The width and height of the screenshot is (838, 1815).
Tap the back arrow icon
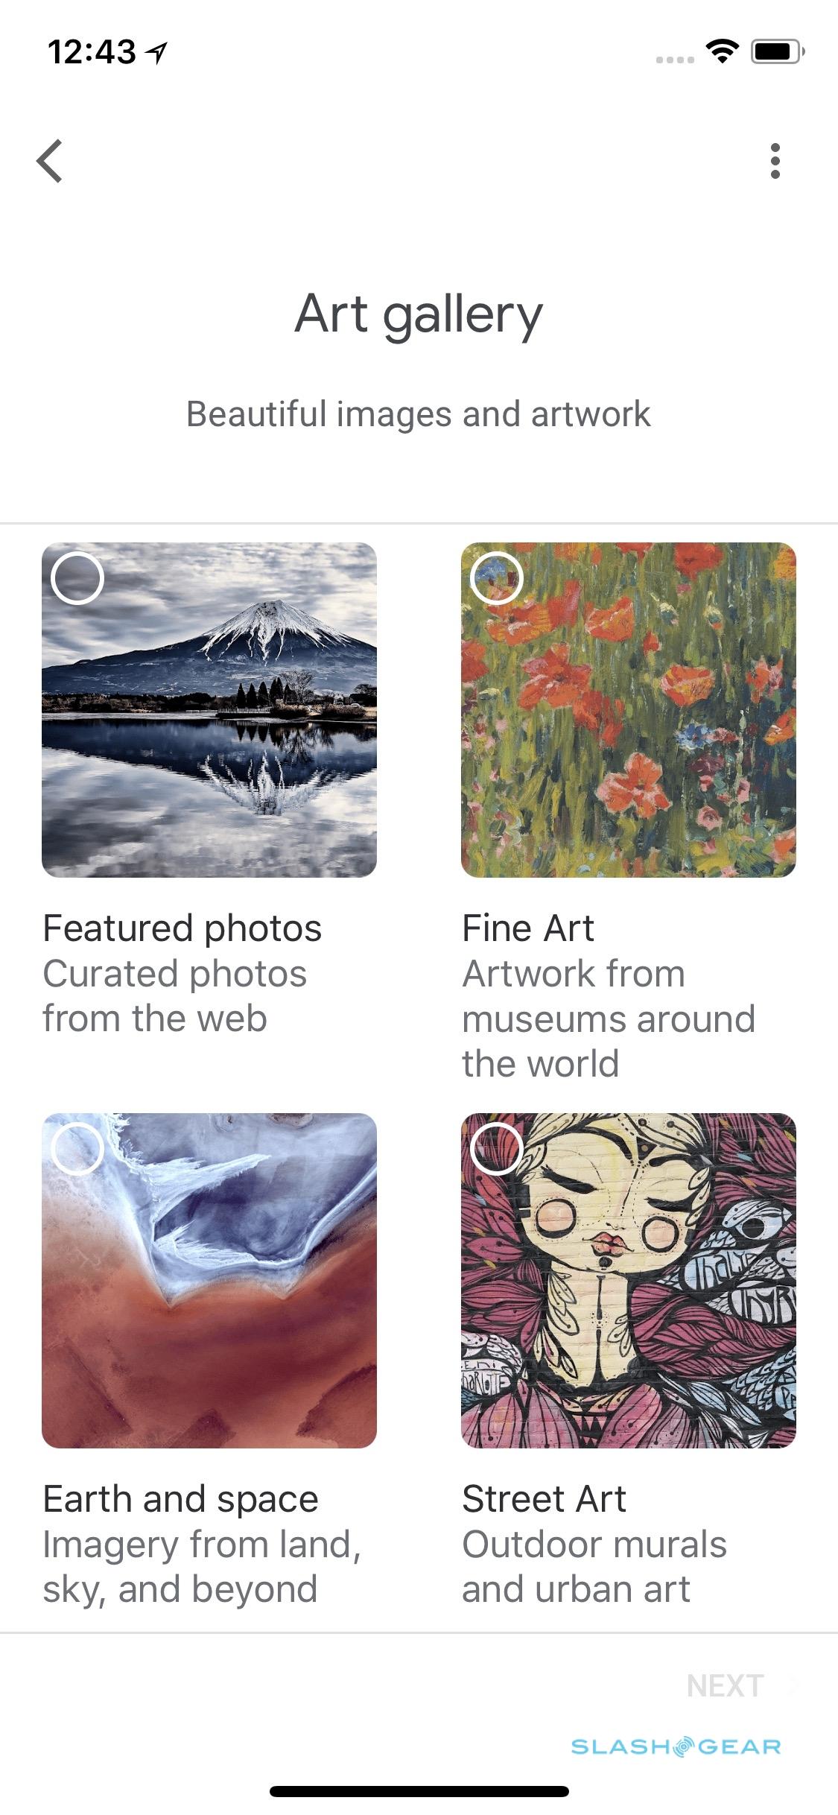coord(50,161)
